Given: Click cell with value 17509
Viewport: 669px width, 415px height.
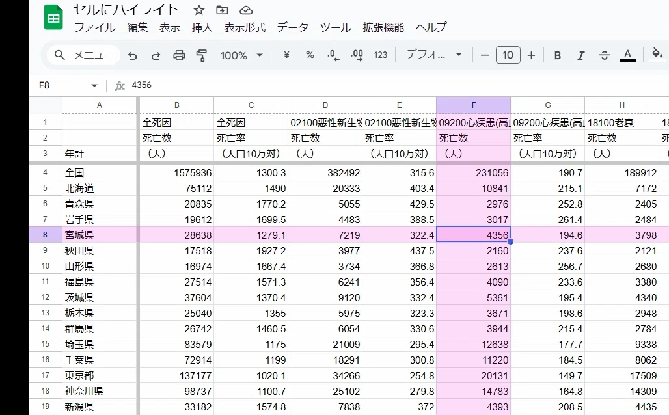Looking at the screenshot, I should 621,375.
